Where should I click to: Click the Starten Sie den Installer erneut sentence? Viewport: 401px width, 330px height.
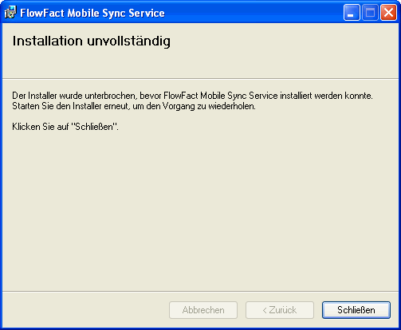tap(134, 106)
